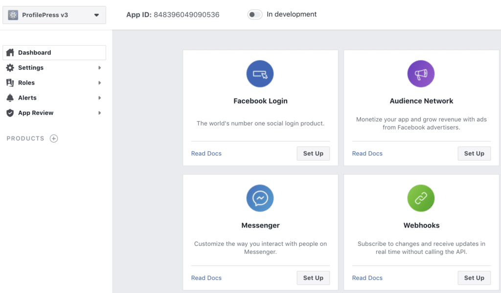Click the Webhooks chain link icon
Screen dimensions: 501x293
pos(421,198)
